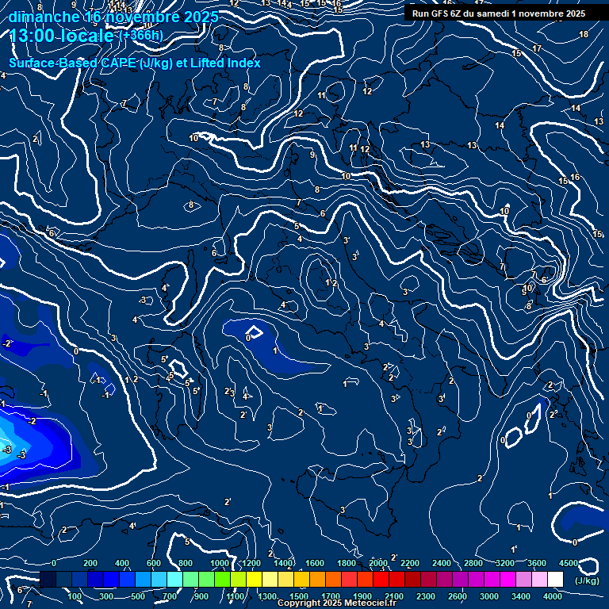Click the '2400' legend value

click(442, 563)
